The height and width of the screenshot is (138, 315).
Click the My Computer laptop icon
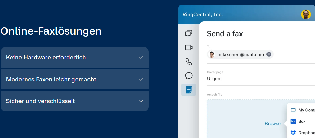coord(293,110)
